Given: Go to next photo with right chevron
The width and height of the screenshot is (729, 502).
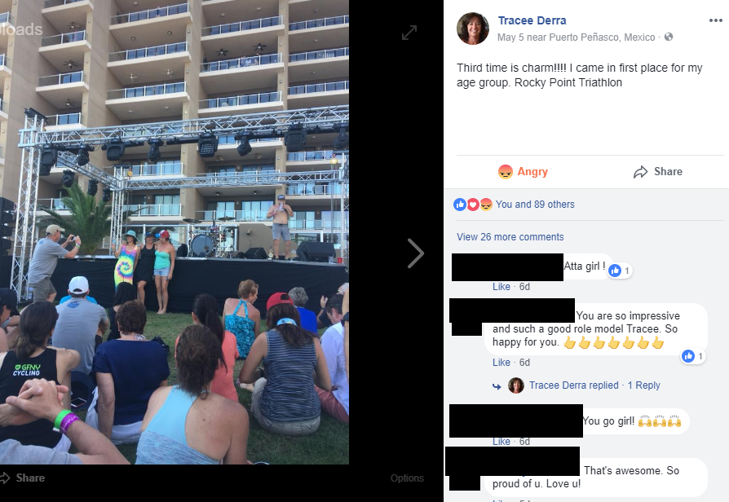Looking at the screenshot, I should 416,253.
